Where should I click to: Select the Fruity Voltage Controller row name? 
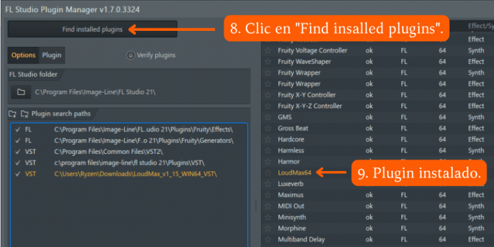(313, 50)
